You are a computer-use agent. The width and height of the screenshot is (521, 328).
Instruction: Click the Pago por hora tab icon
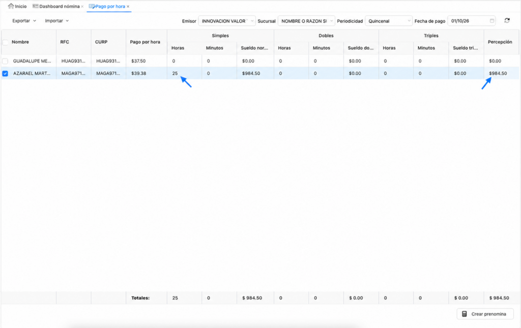coord(92,6)
